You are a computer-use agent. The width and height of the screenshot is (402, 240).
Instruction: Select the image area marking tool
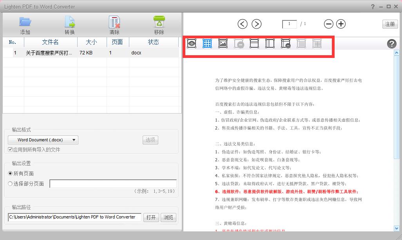click(223, 44)
